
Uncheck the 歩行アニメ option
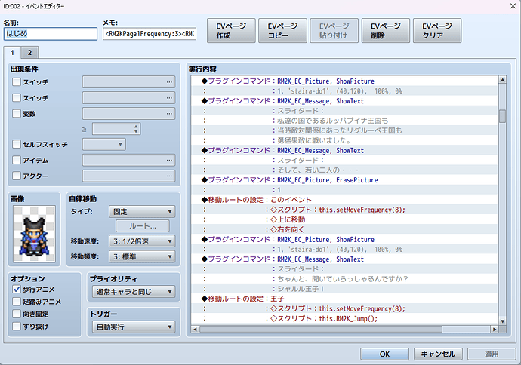[x=17, y=290]
